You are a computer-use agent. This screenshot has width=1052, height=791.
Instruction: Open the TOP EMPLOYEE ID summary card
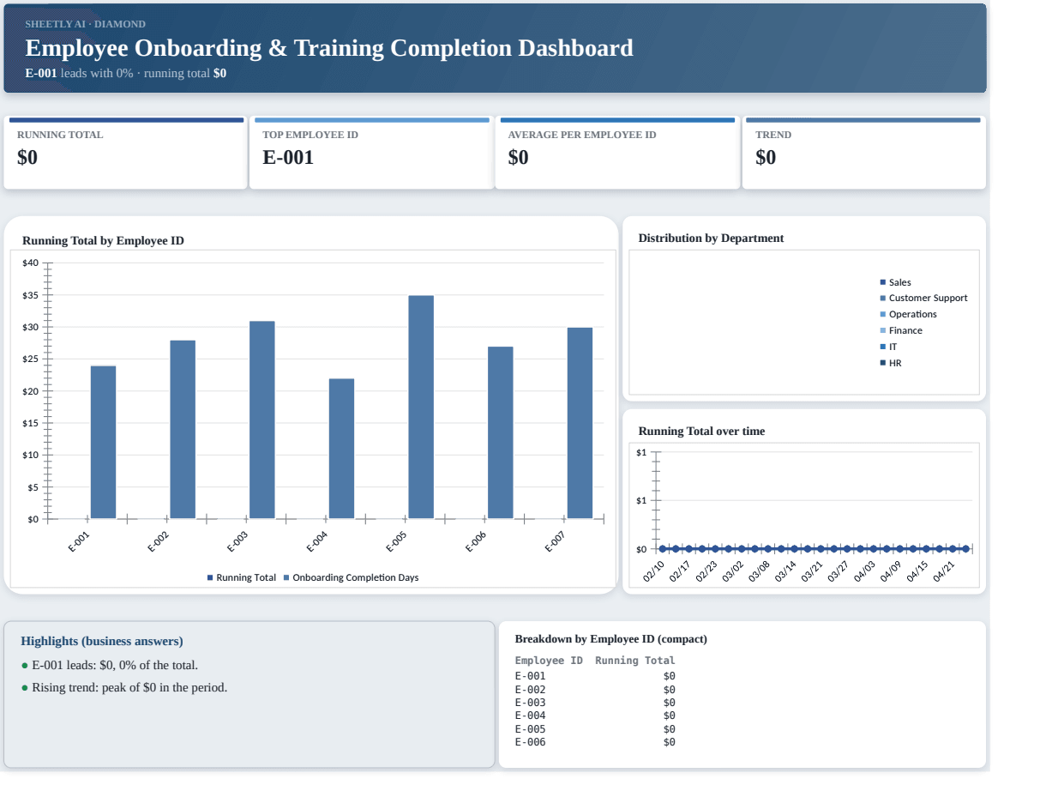coord(371,153)
